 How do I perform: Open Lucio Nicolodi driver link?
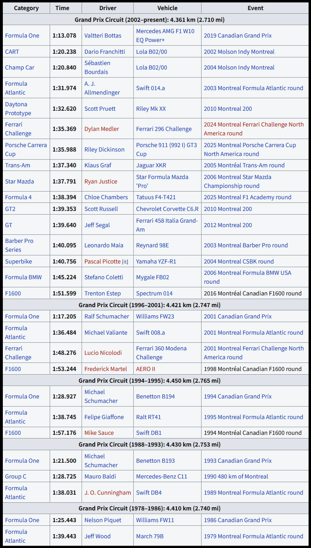pos(103,353)
